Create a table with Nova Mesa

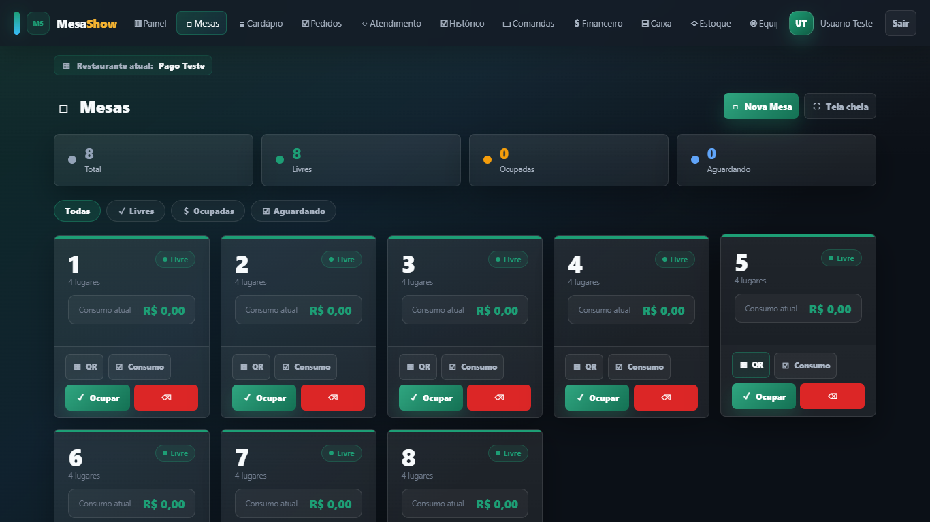(x=761, y=107)
